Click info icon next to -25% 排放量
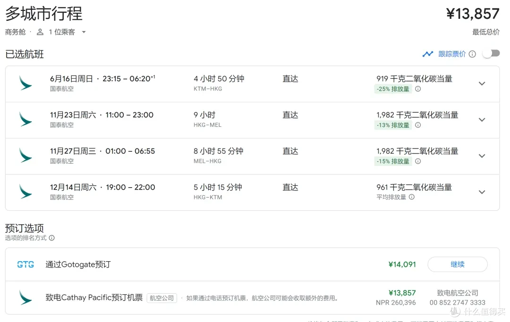The width and height of the screenshot is (510, 322). (x=418, y=89)
